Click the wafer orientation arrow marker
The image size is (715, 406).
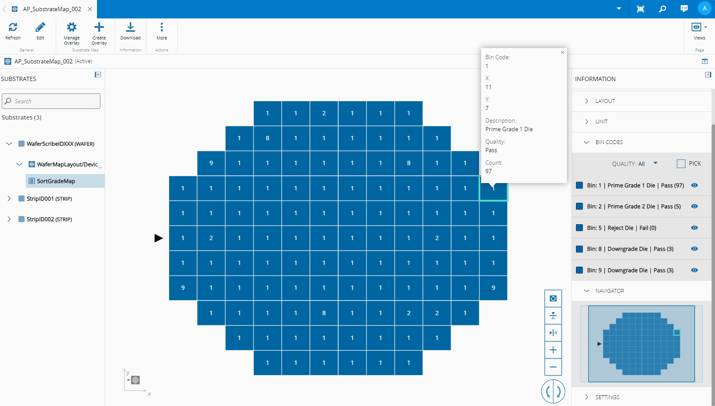pos(159,238)
